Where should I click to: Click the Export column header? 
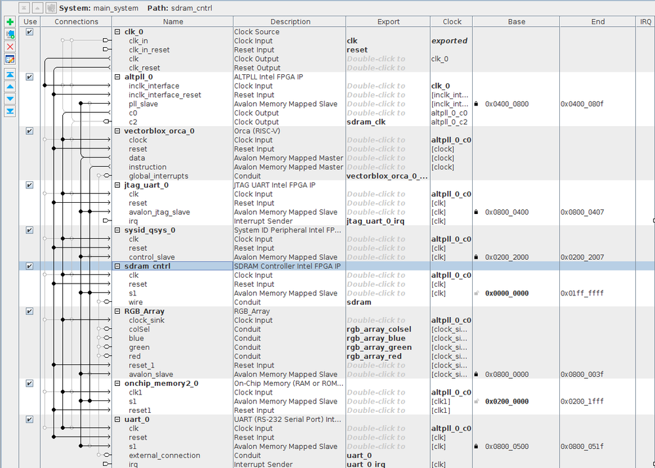pos(389,22)
